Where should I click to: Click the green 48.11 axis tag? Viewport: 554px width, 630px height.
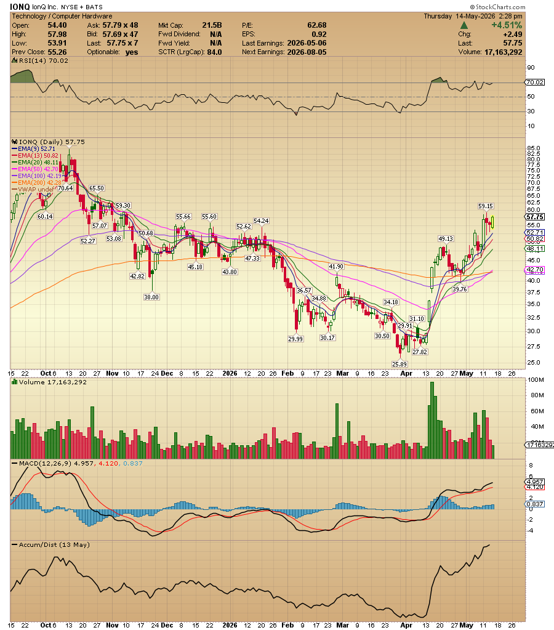point(535,249)
